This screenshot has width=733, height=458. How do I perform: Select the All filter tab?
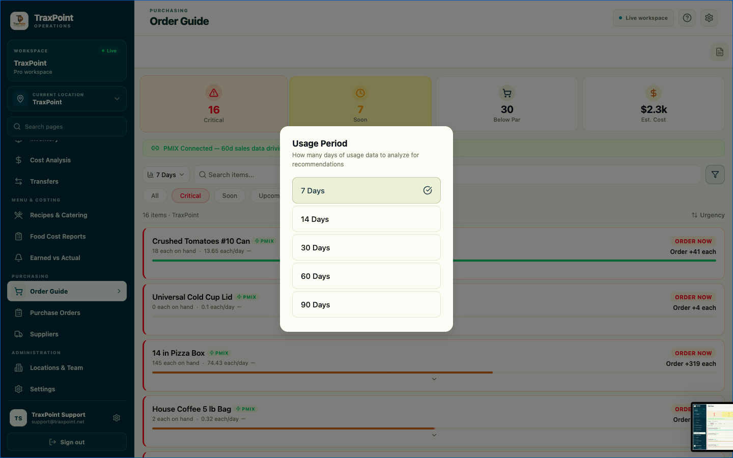155,196
